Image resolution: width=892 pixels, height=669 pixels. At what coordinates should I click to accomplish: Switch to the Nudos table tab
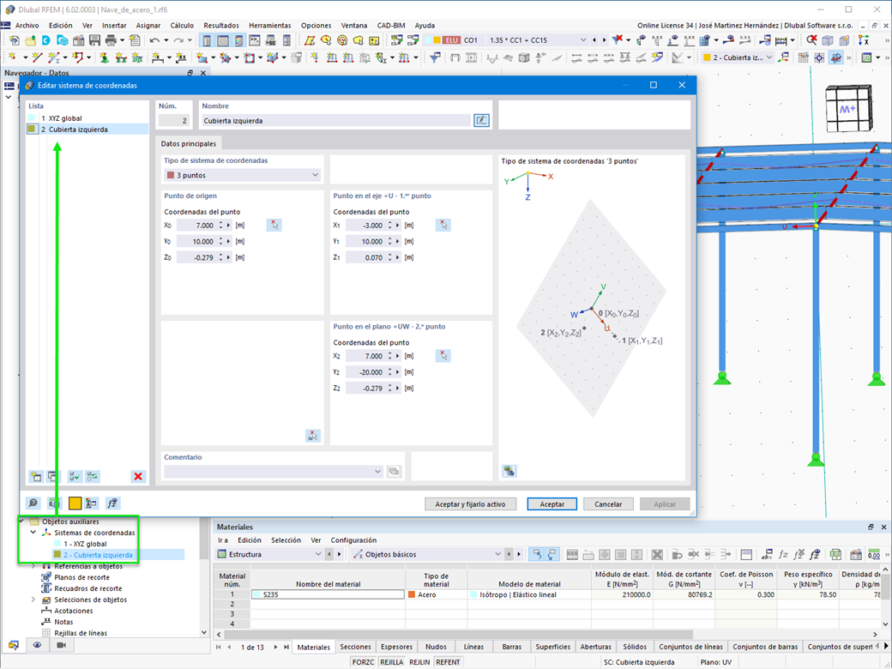(x=436, y=647)
